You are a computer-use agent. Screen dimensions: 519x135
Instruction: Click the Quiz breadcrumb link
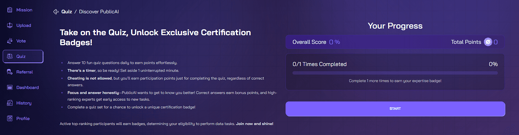[x=67, y=12]
